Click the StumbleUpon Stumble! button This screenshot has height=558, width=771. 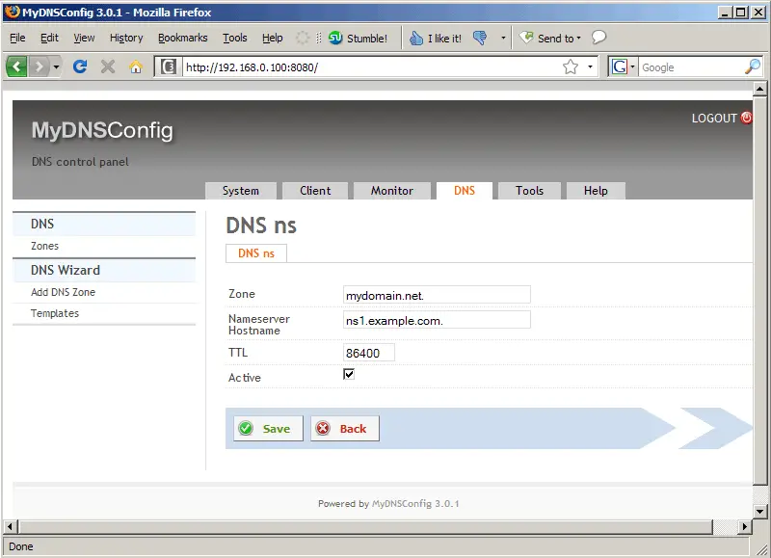[358, 39]
